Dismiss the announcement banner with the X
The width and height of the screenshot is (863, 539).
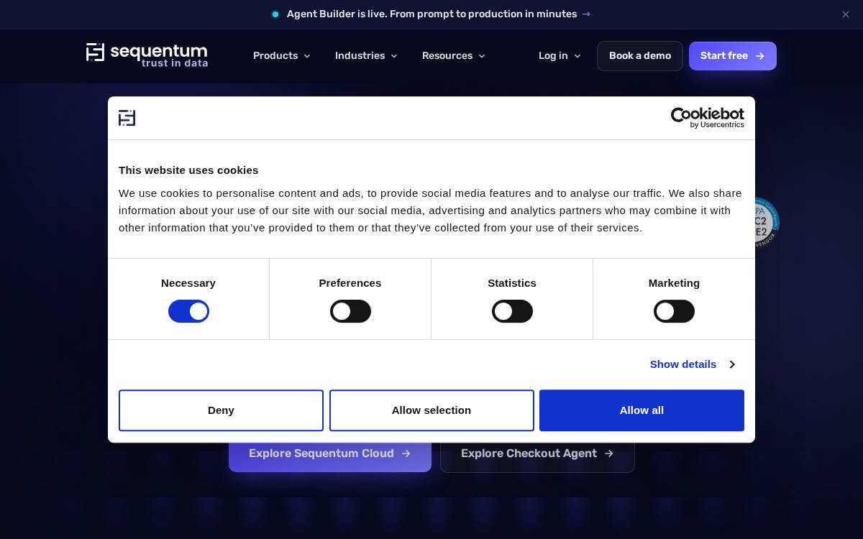click(x=846, y=14)
